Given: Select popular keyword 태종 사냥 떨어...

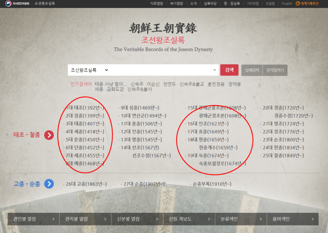Looking at the screenshot, I should [111, 84].
